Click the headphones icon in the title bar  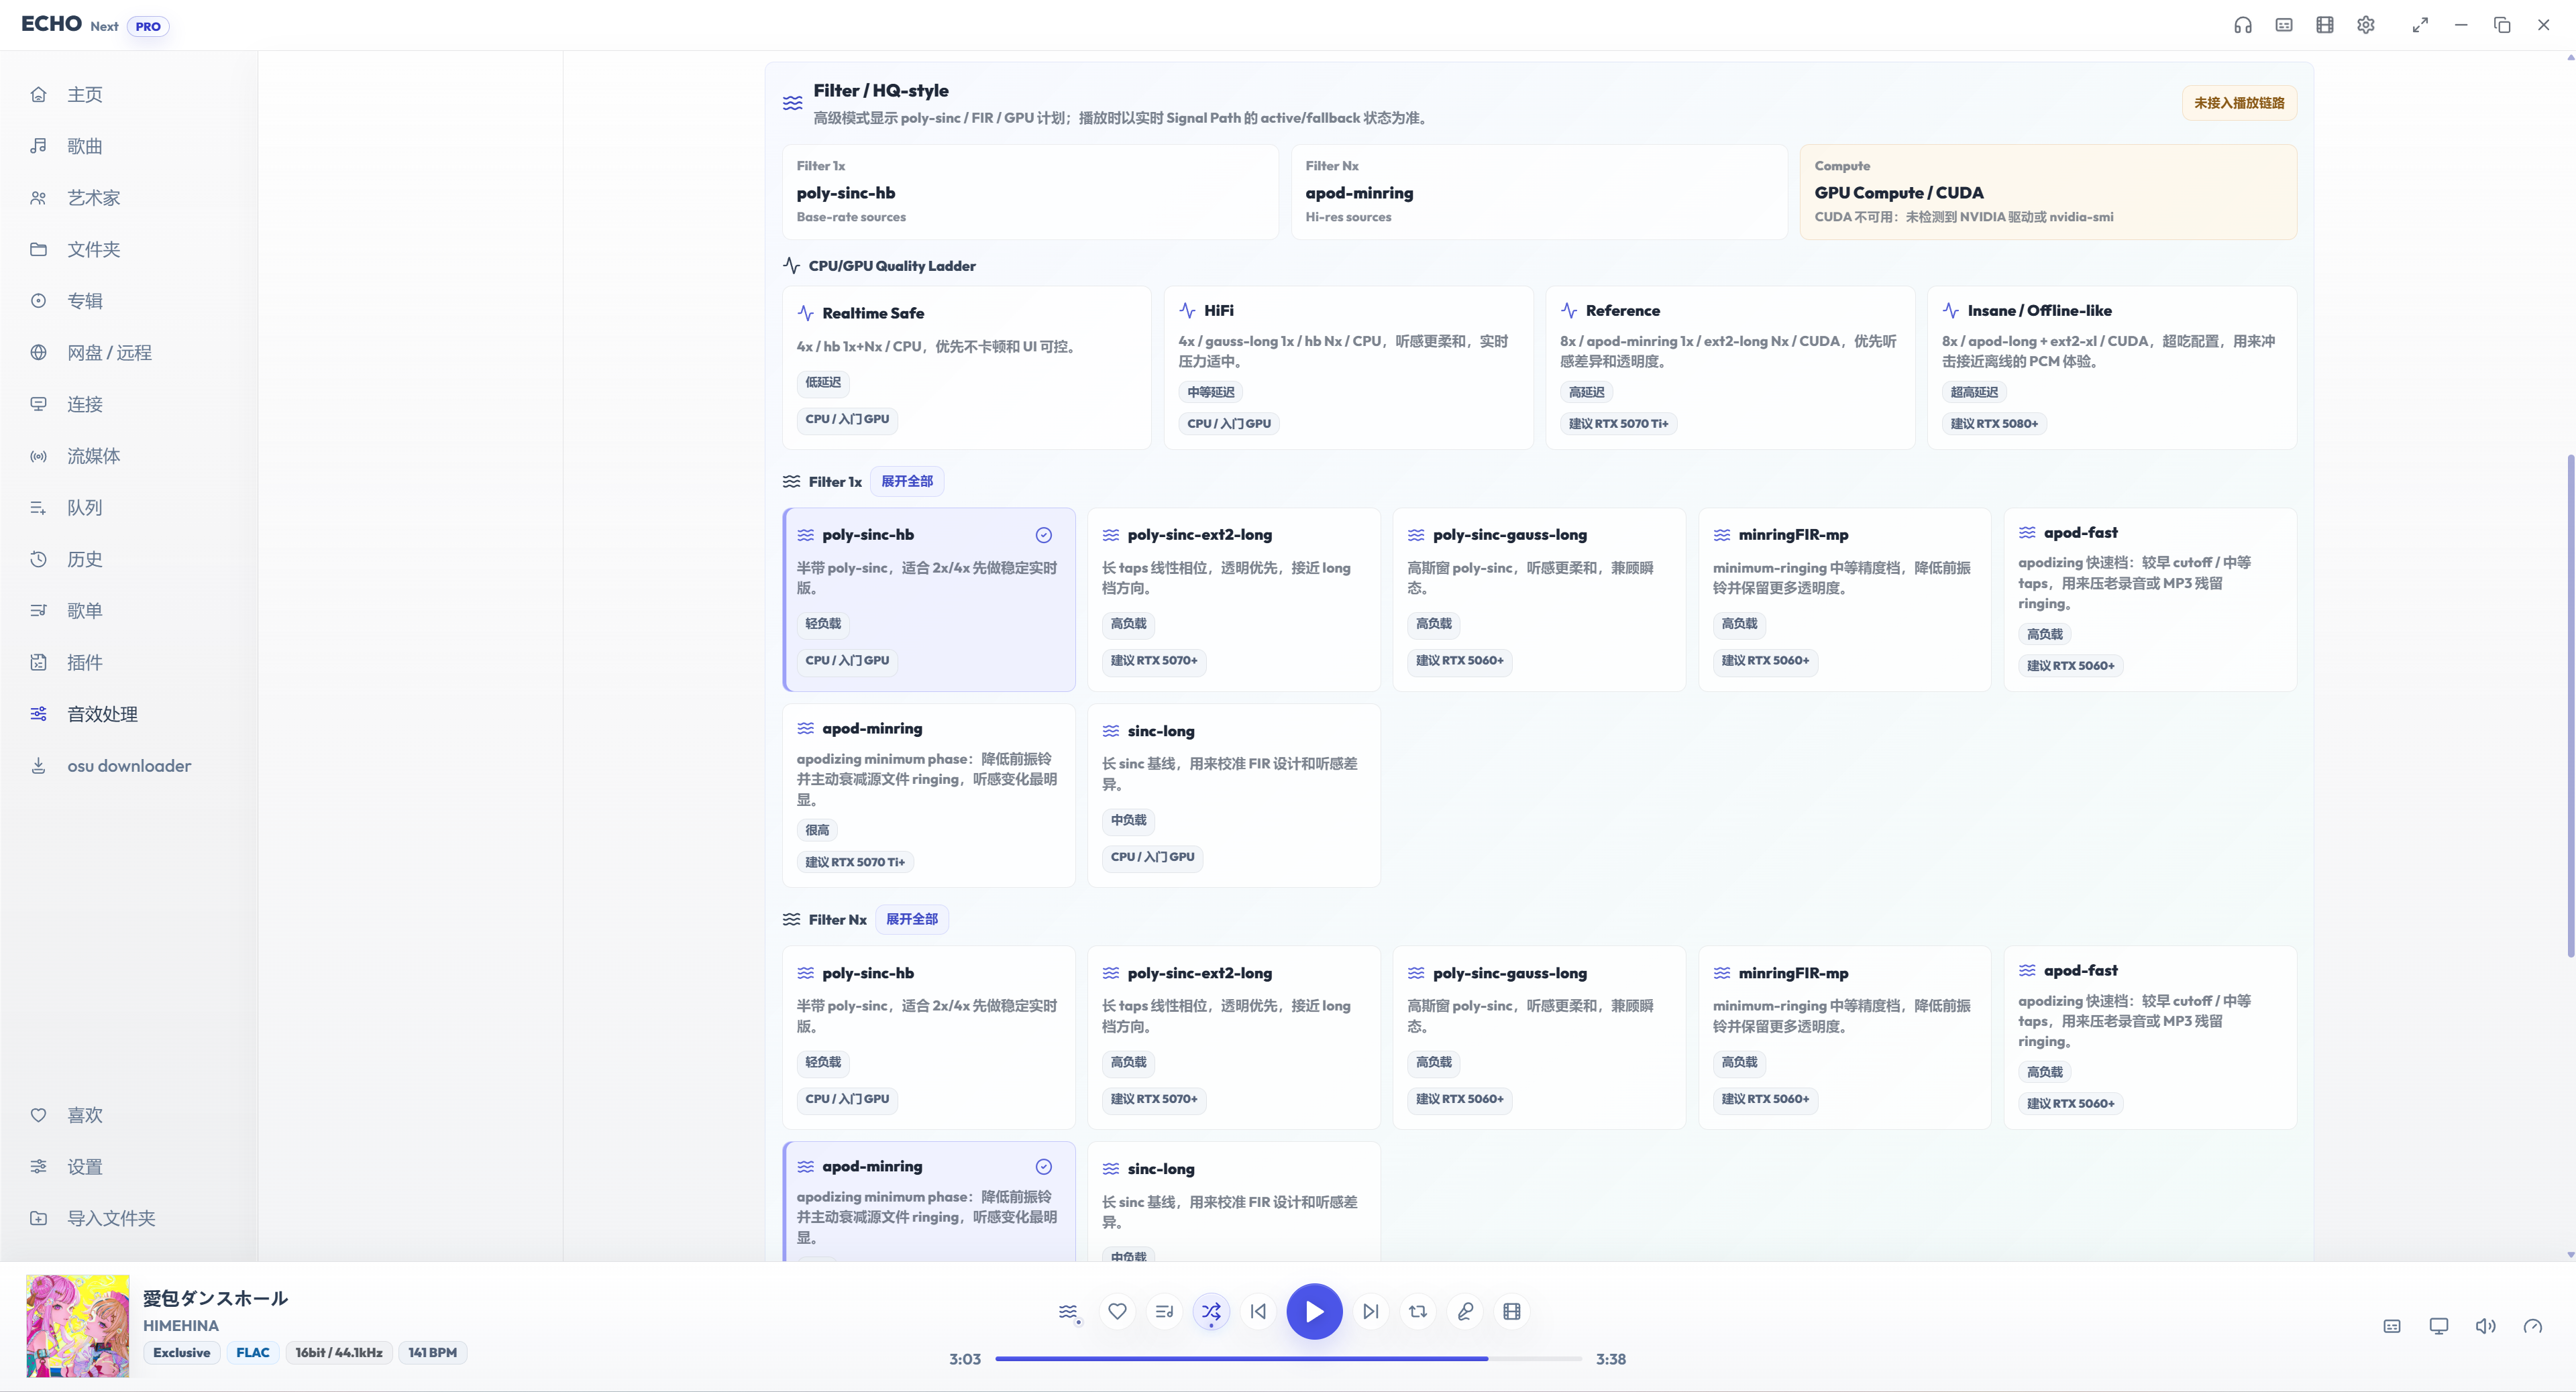2243,25
